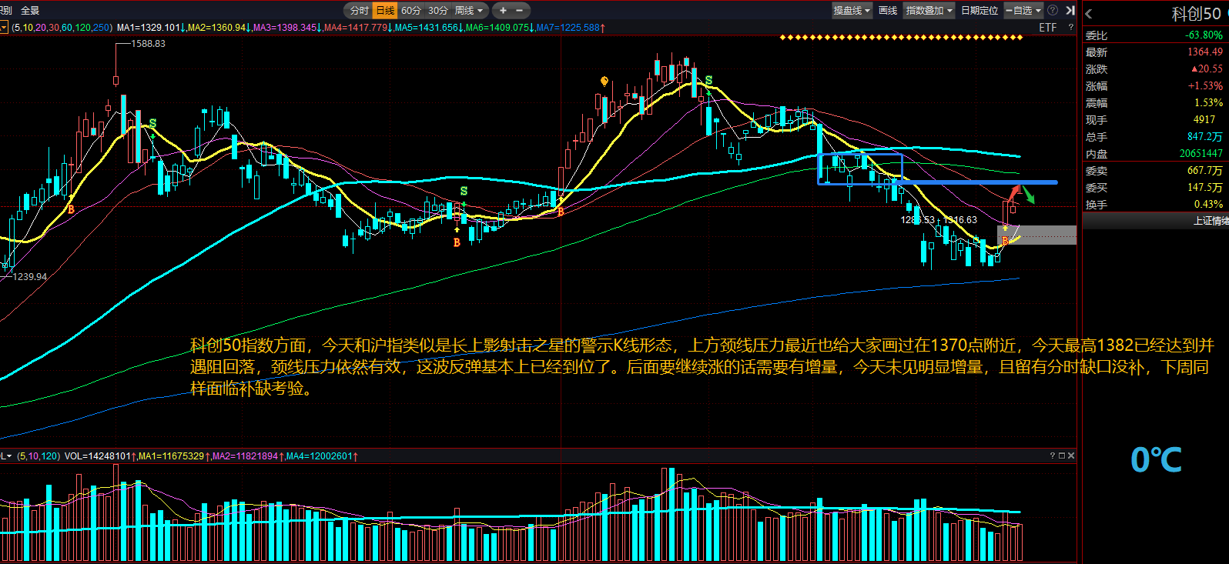Screen dimensions: 1229x564
Task: Select the 60分 timeframe
Action: 411,11
